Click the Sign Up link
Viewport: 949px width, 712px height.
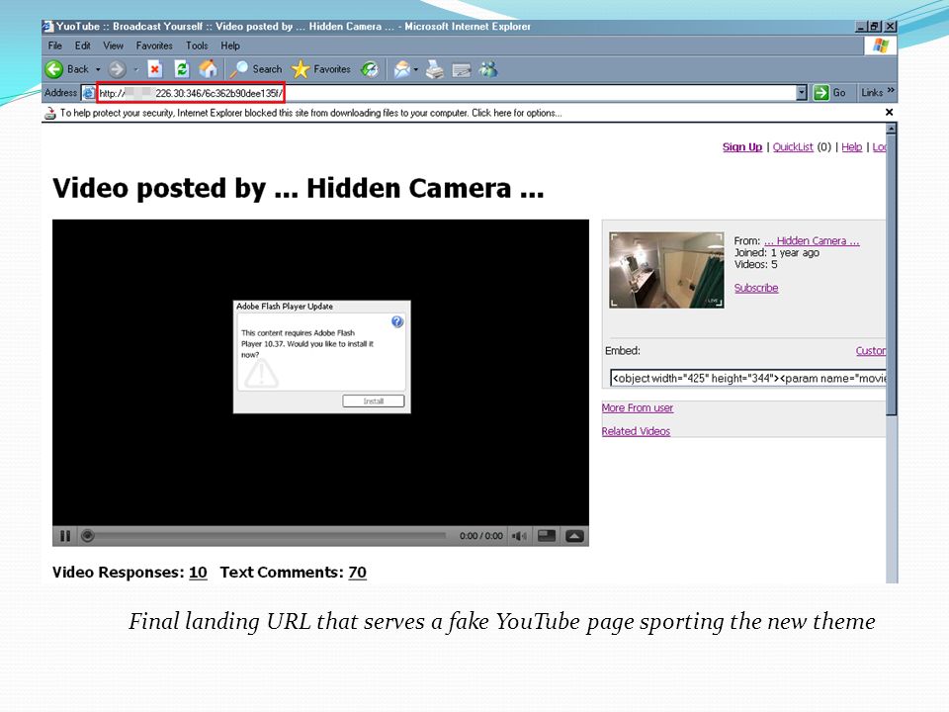pos(742,147)
